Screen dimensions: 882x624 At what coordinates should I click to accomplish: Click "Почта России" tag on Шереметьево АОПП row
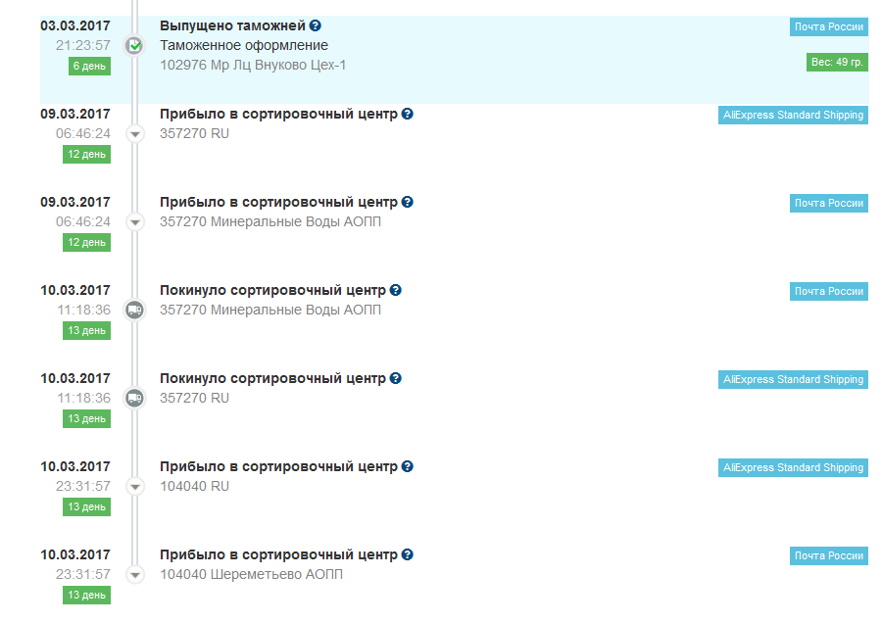click(828, 556)
